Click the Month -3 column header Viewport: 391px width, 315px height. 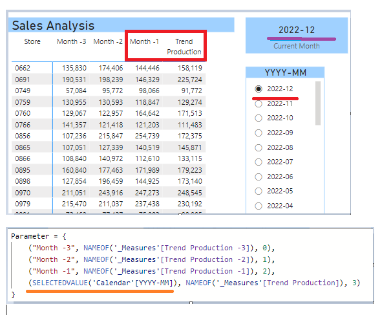71,41
